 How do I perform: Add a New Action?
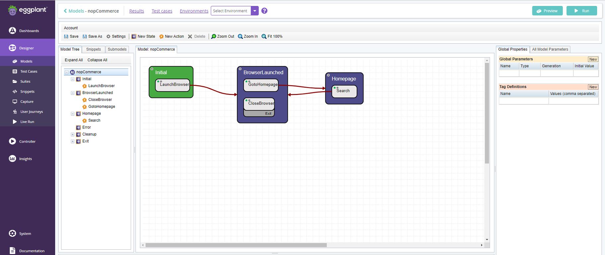(x=171, y=36)
